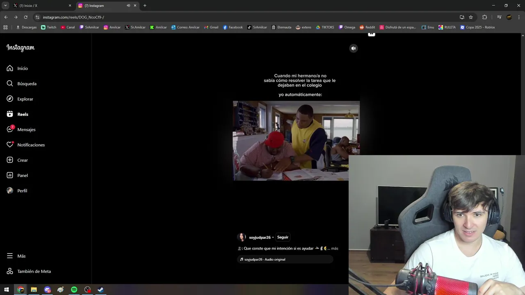The width and height of the screenshot is (525, 295).
Task: Open media controls toolbar icon
Action: coord(499,17)
